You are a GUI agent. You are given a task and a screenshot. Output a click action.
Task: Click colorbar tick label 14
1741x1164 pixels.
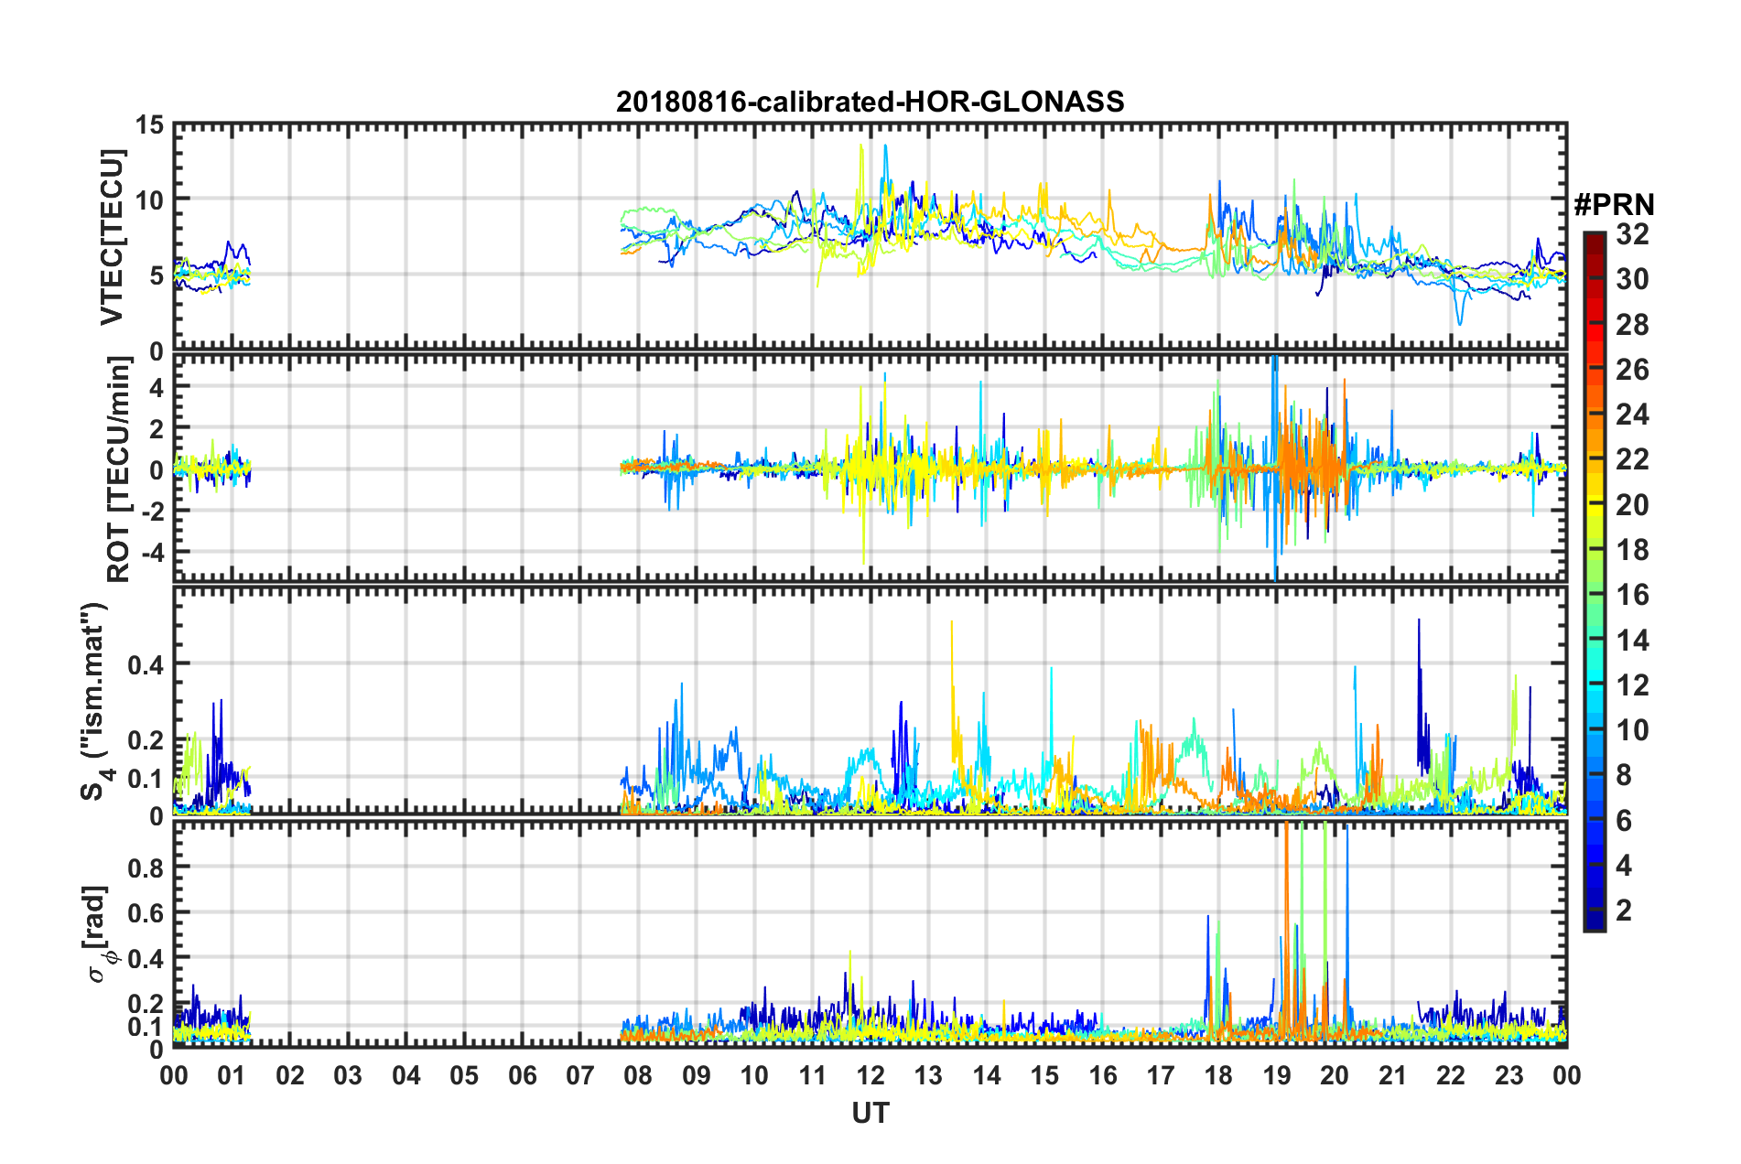point(1632,640)
